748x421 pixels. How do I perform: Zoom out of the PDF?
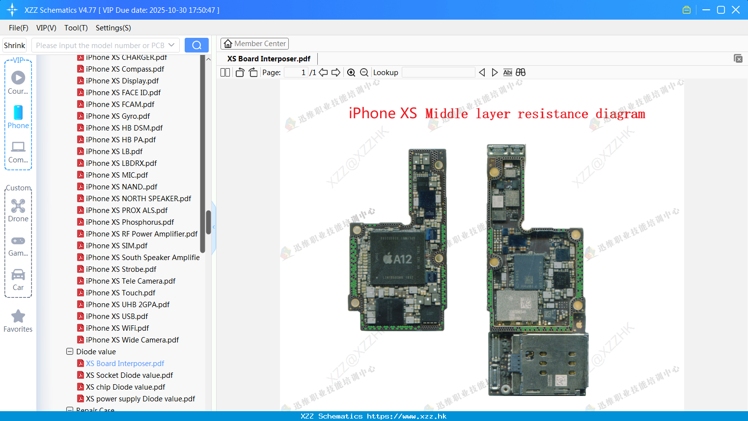pos(364,72)
